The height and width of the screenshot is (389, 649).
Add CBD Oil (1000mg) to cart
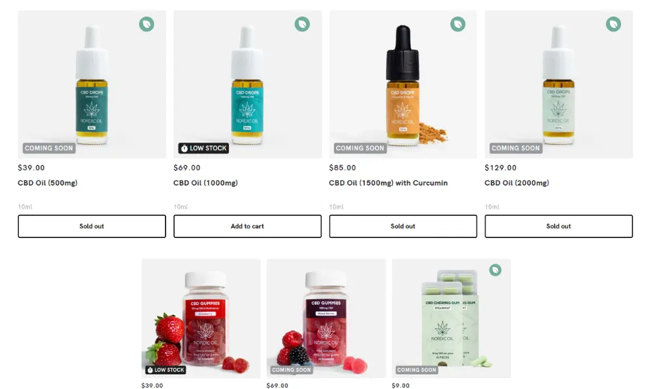247,226
